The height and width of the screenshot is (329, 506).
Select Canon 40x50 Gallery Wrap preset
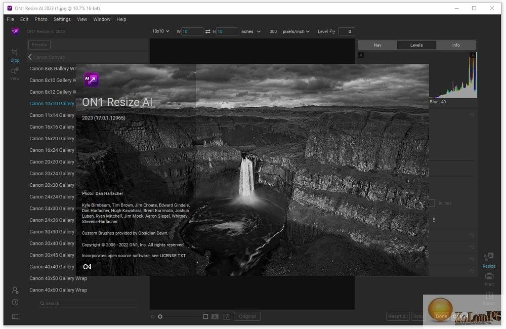58,278
